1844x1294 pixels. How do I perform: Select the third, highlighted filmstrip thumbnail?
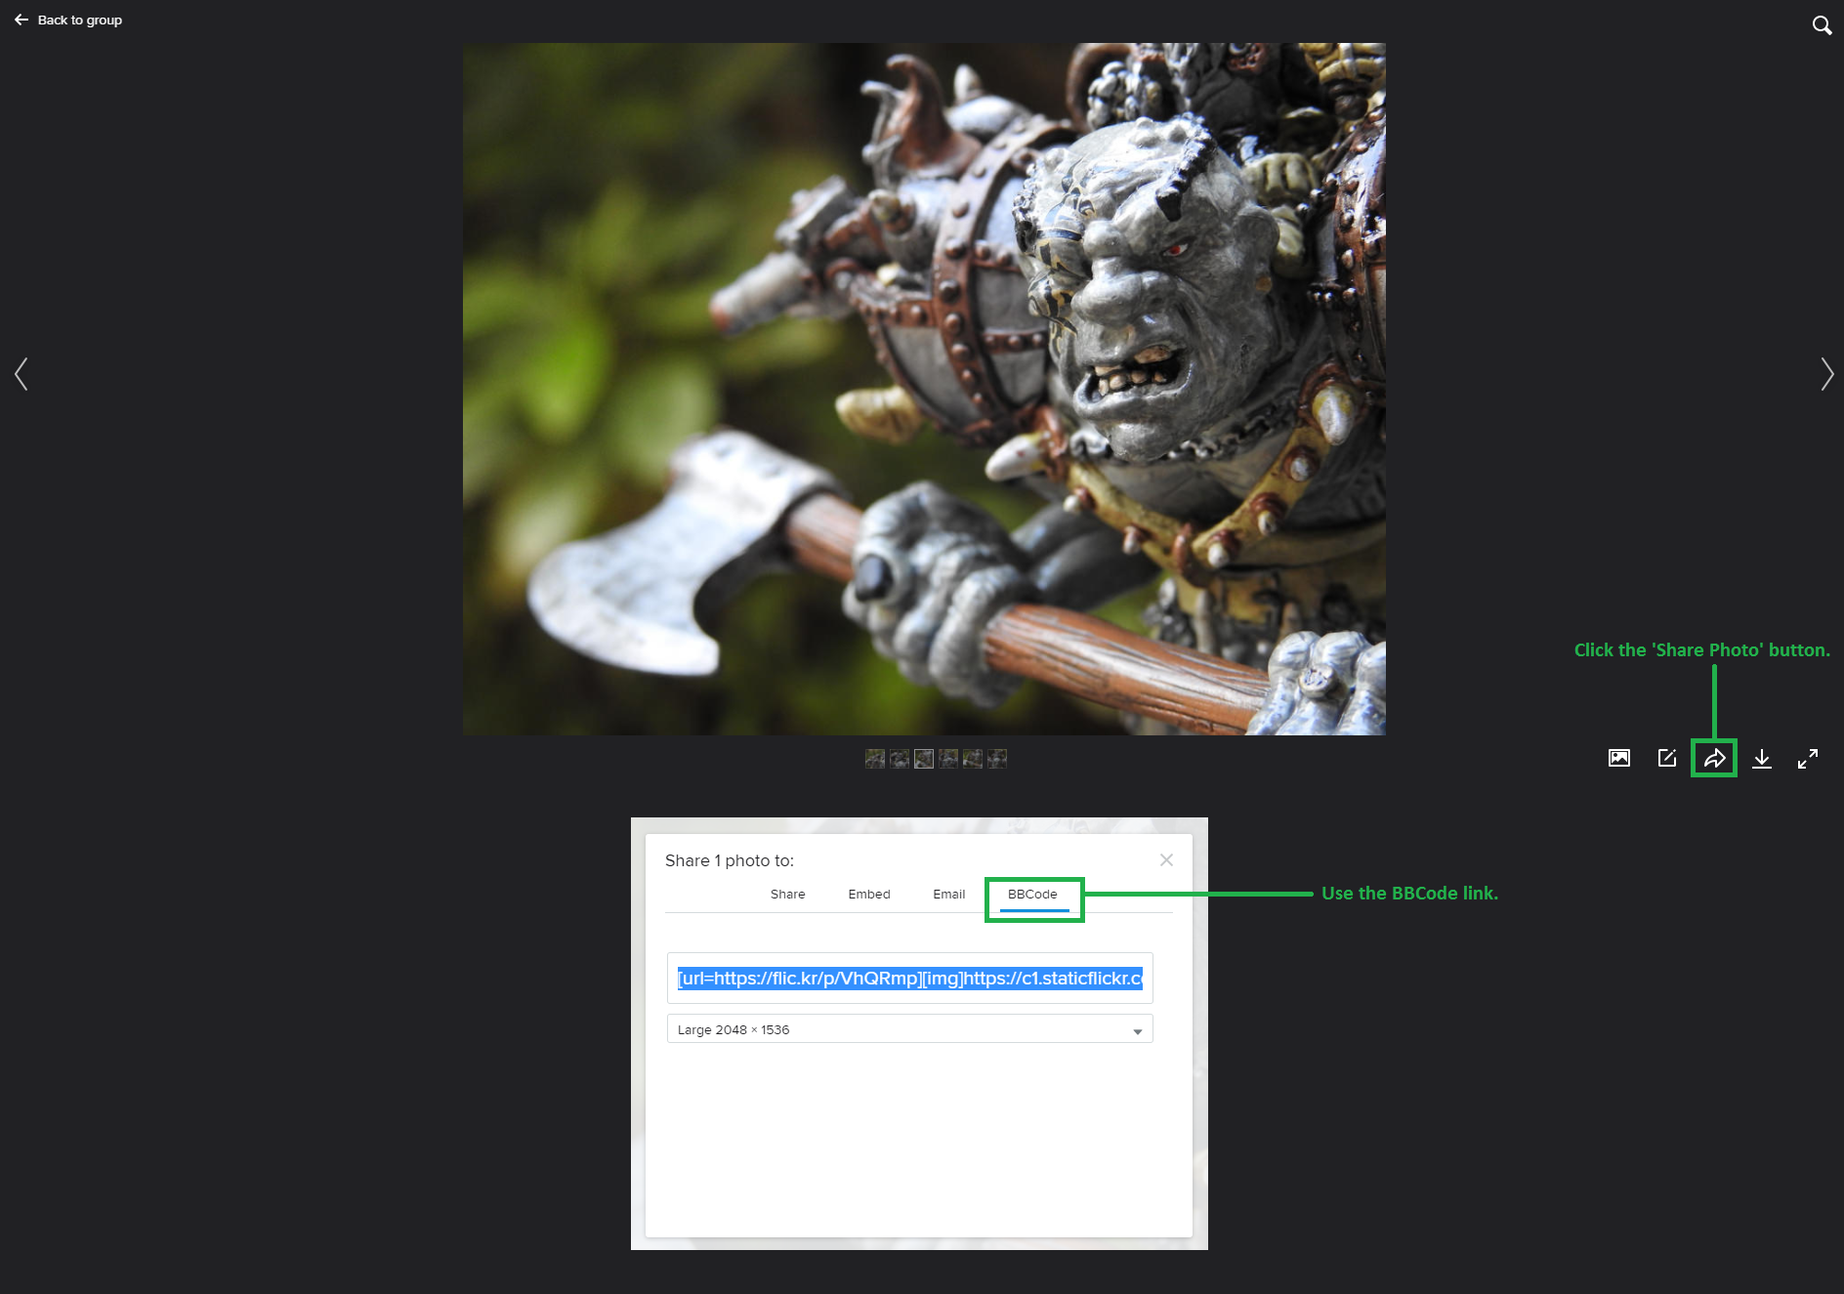(x=924, y=759)
